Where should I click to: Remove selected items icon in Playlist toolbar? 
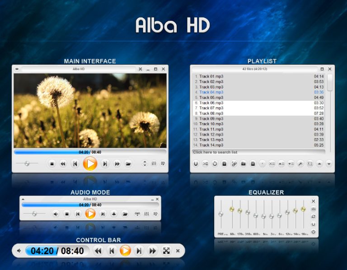[272, 163]
